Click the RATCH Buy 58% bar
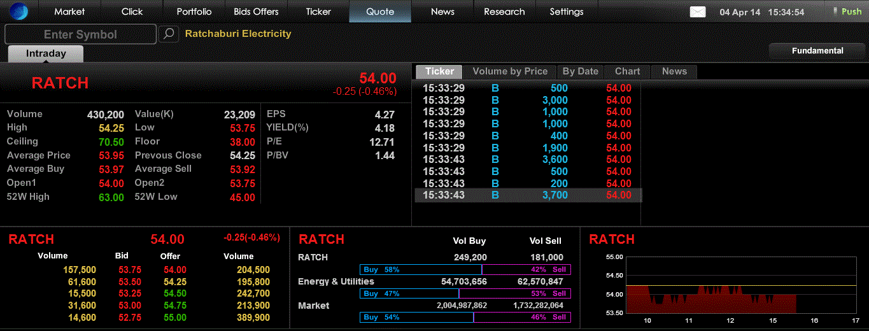 (x=421, y=270)
